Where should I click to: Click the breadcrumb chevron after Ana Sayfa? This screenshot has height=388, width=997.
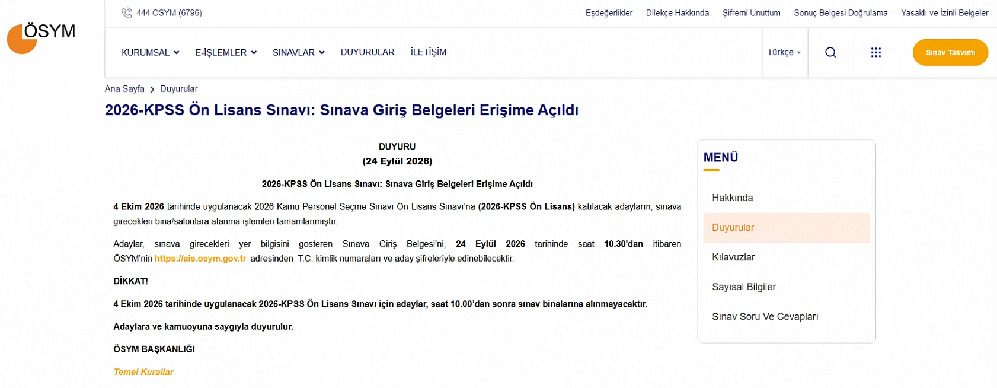pyautogui.click(x=152, y=90)
